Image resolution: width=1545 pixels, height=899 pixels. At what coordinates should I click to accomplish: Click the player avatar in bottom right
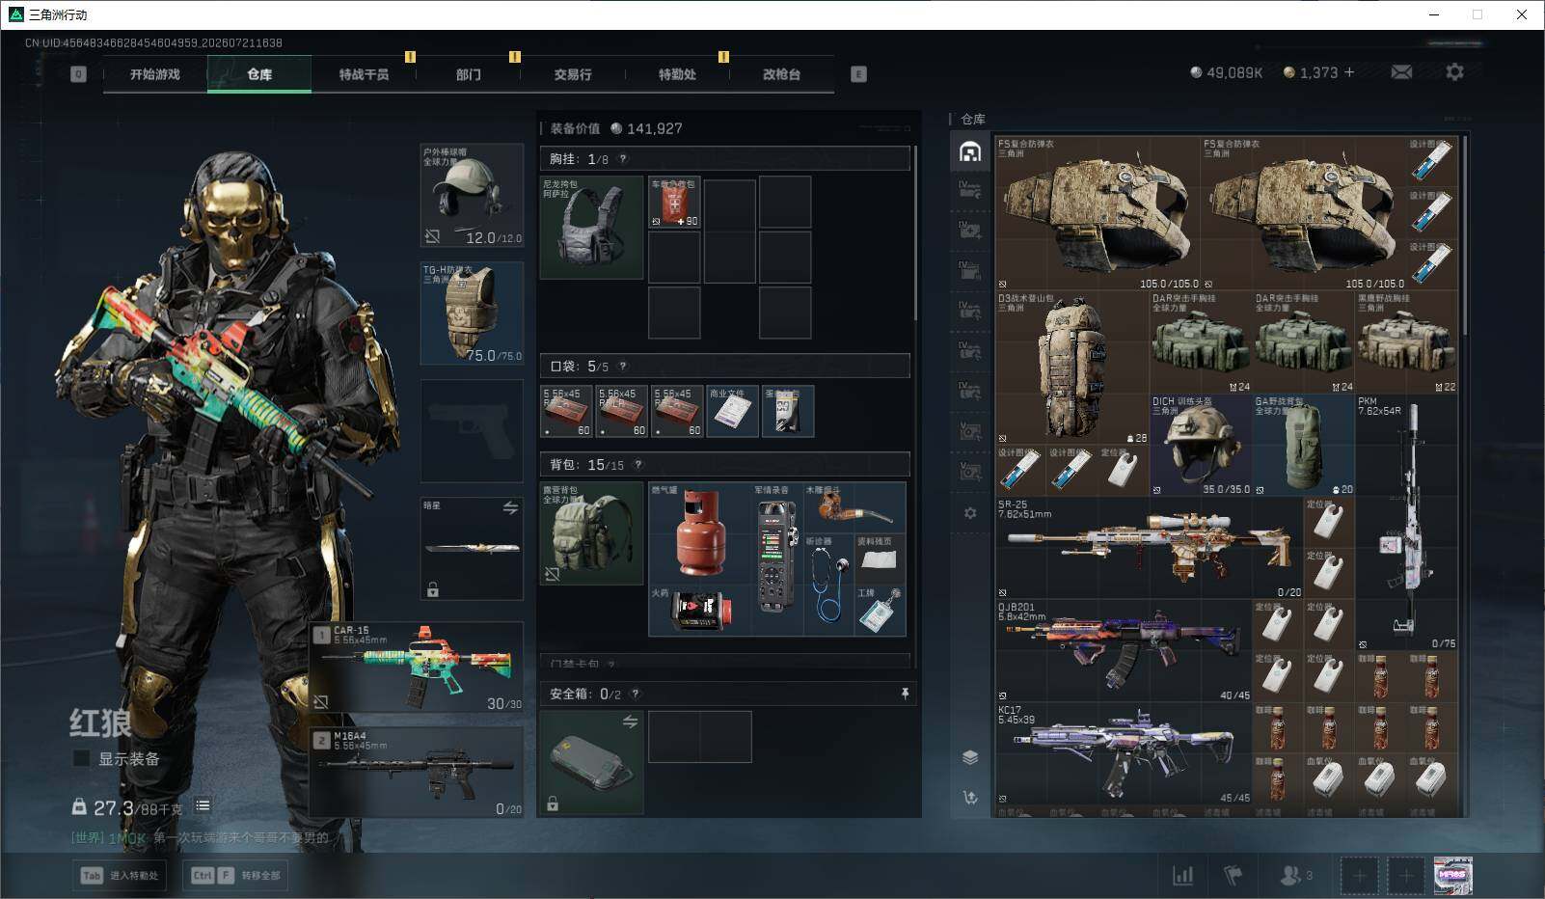point(1452,875)
